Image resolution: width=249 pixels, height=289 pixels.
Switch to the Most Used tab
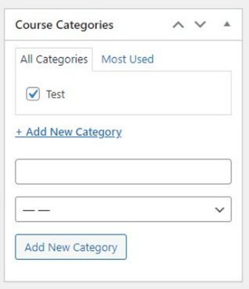pos(127,59)
